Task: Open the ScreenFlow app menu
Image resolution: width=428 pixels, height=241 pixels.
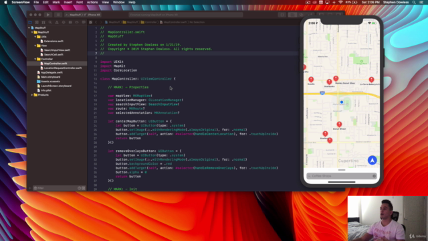Action: pyautogui.click(x=21, y=2)
